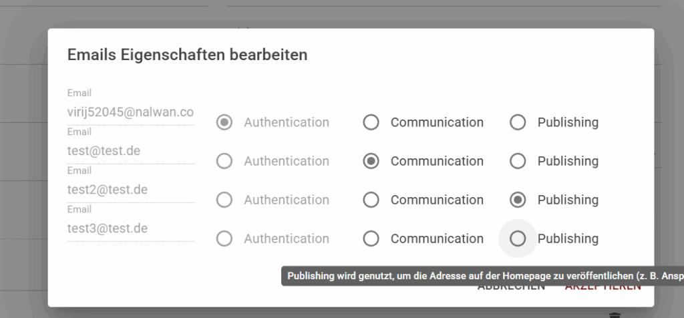Click the trash icon below the dialog
Viewport: 684px width, 318px height.
615,315
